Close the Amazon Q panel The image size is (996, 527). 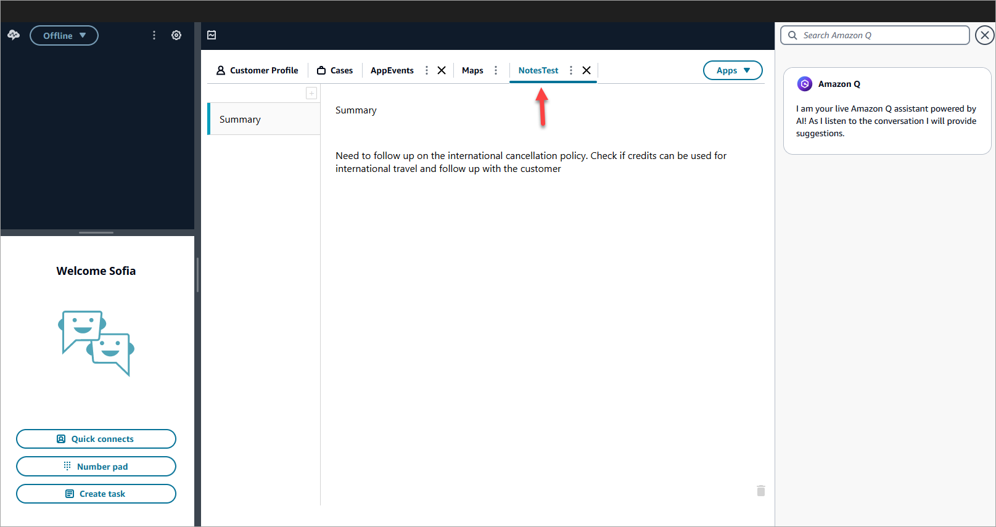pyautogui.click(x=984, y=35)
